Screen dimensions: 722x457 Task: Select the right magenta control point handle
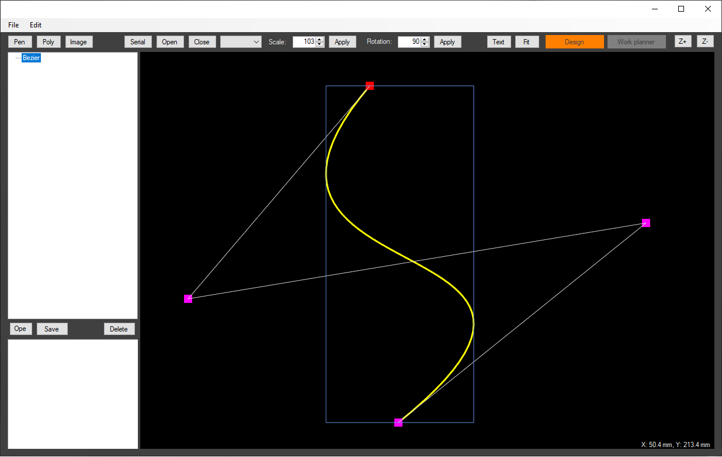[646, 223]
